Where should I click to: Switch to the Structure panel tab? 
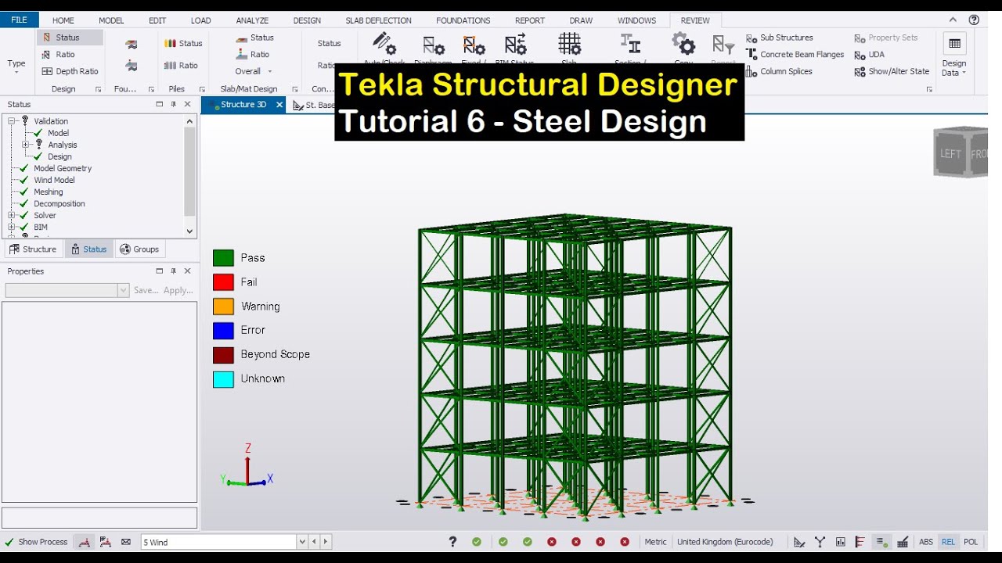(33, 249)
